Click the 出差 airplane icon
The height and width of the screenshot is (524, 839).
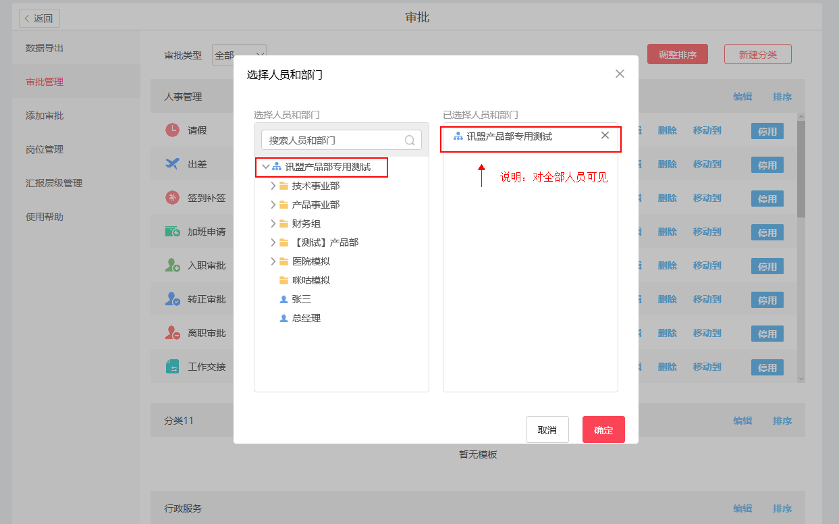(x=172, y=164)
